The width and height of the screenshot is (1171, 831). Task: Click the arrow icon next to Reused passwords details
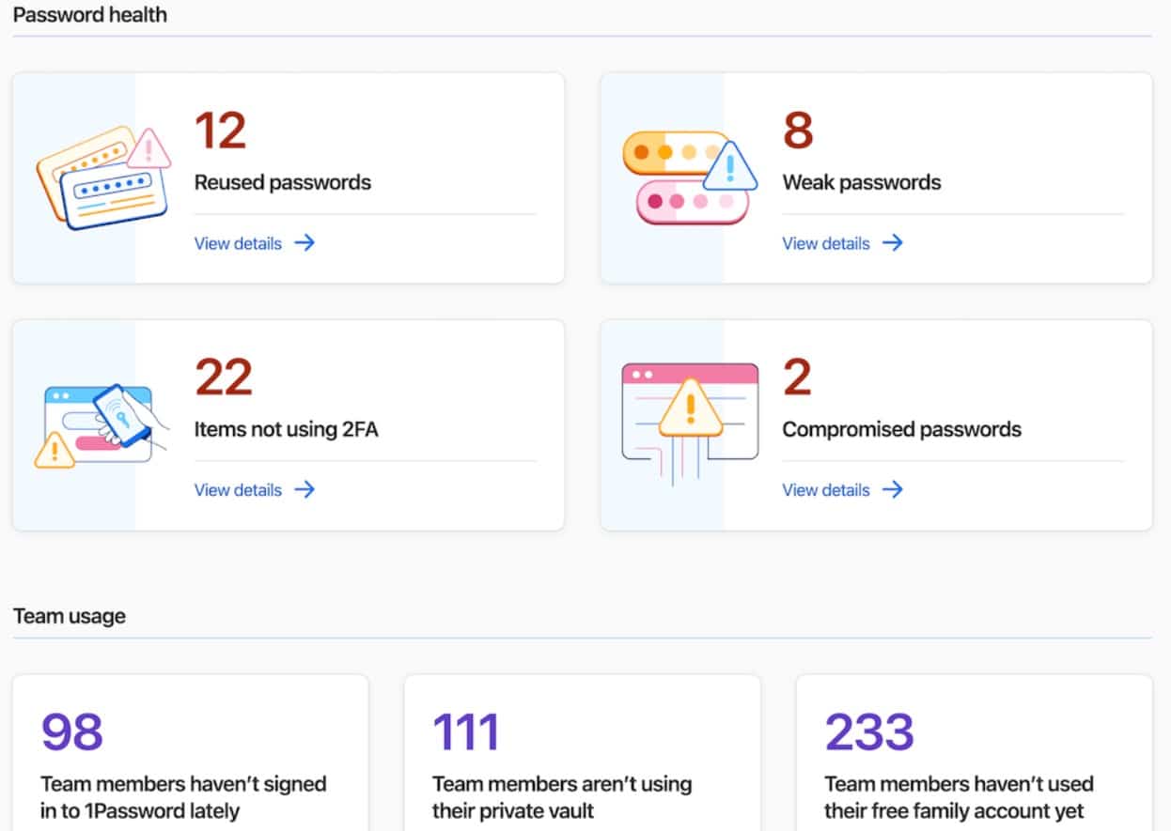pyautogui.click(x=304, y=243)
